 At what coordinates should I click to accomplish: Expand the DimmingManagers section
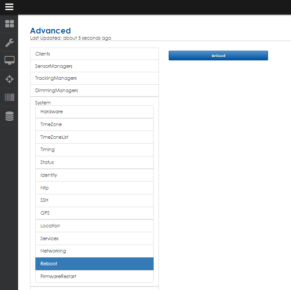(x=94, y=90)
